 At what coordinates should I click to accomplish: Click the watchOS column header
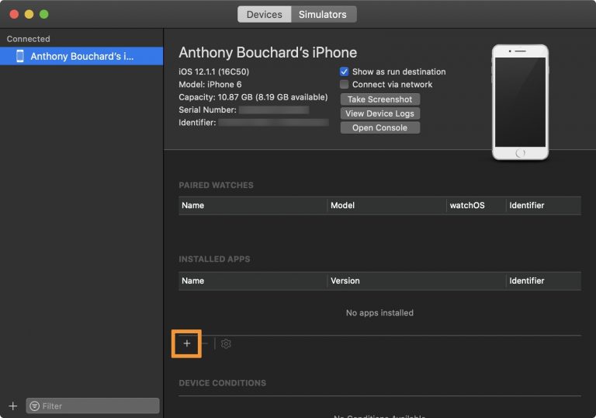pos(476,205)
